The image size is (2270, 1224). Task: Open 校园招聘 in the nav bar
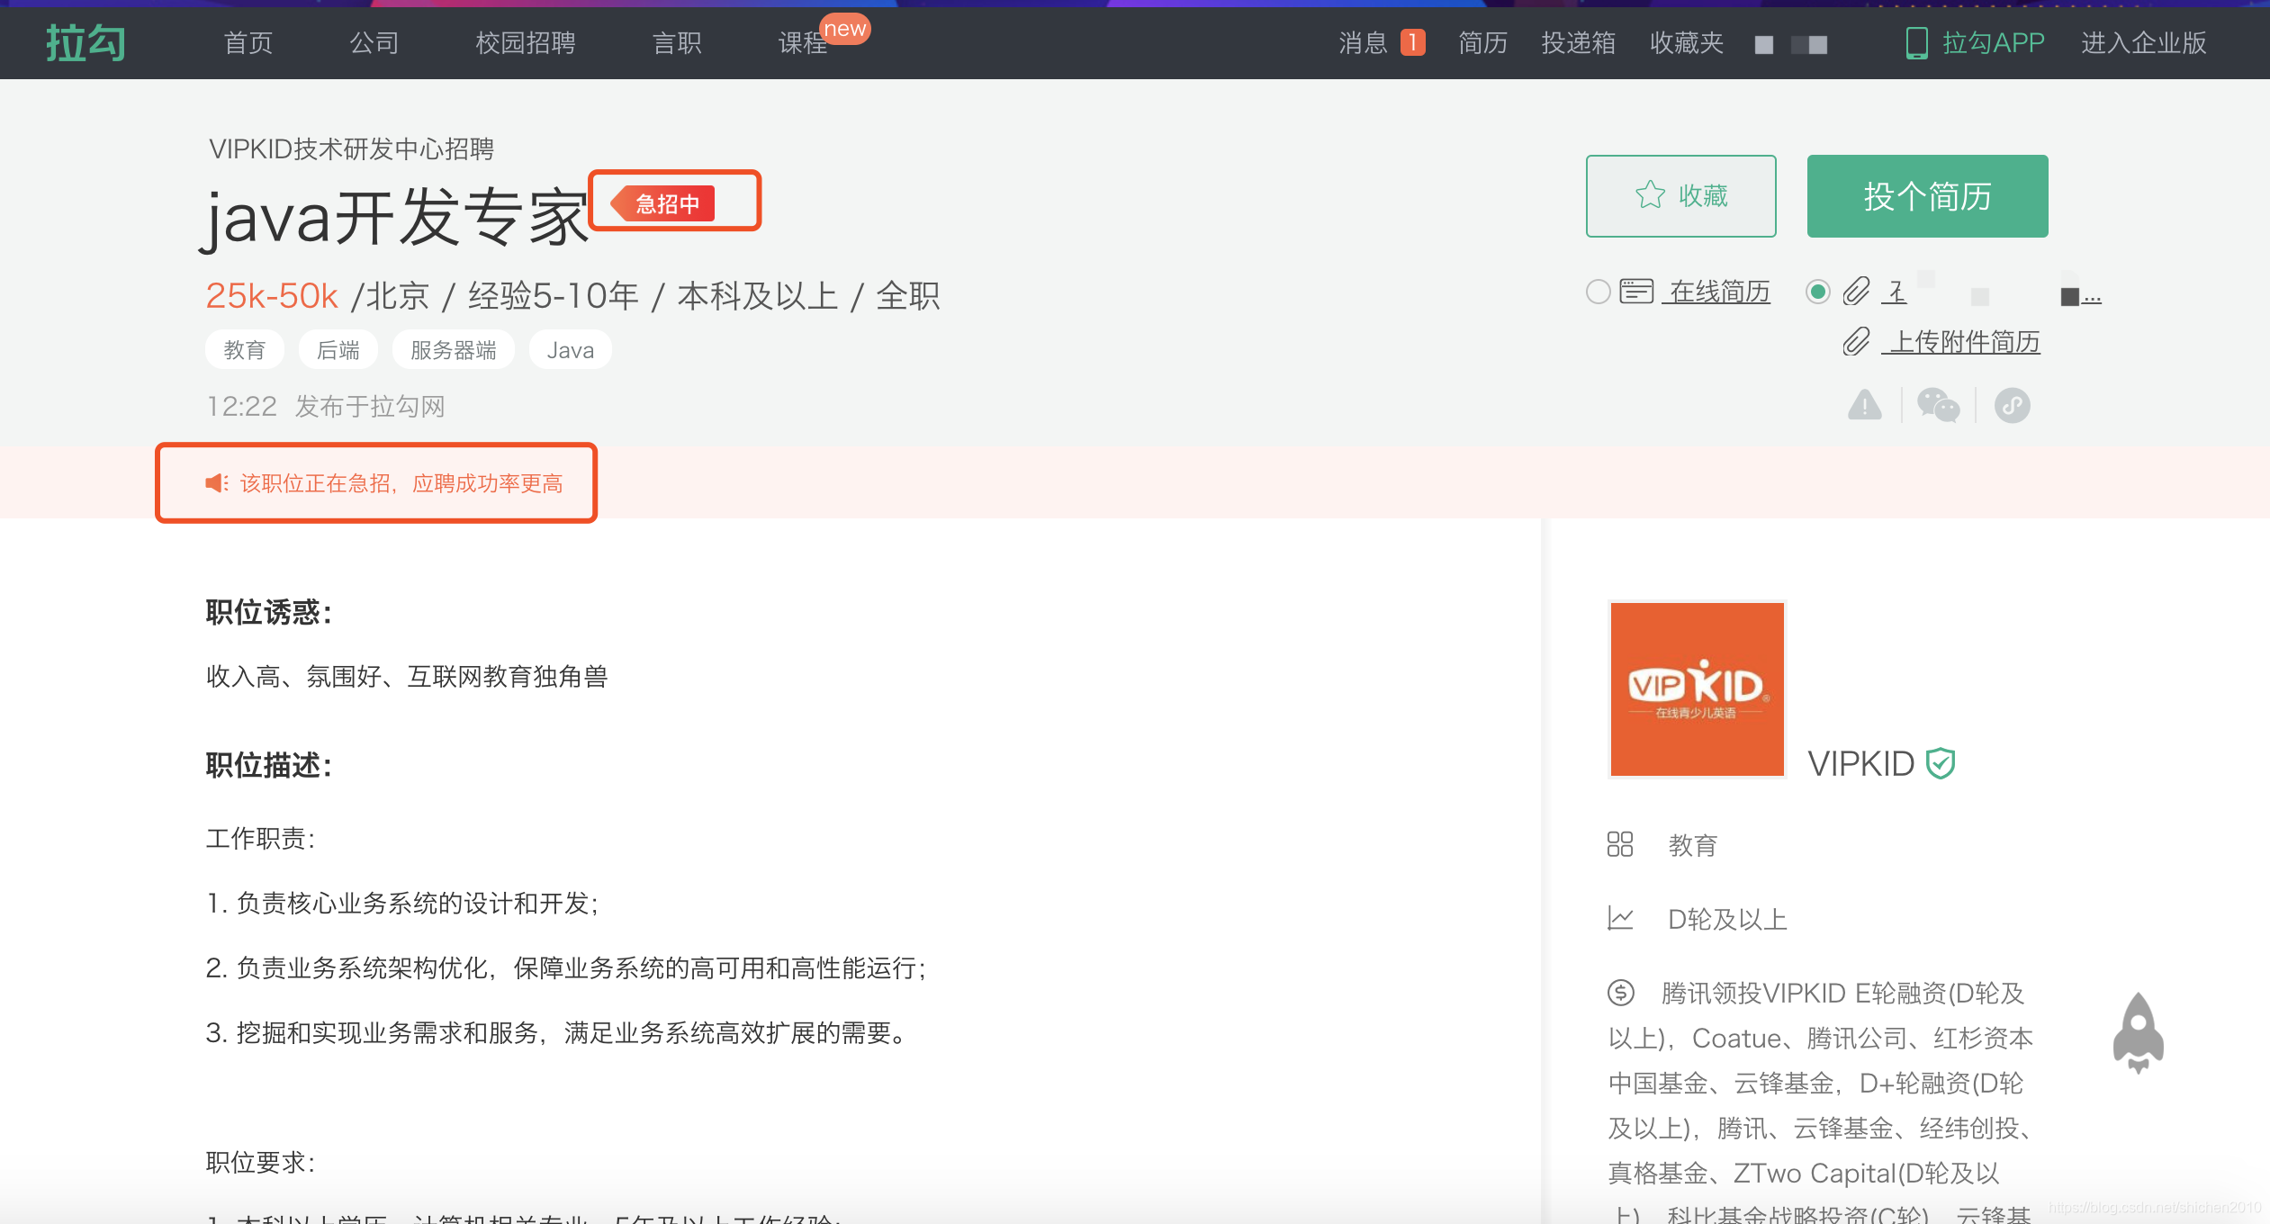[526, 42]
